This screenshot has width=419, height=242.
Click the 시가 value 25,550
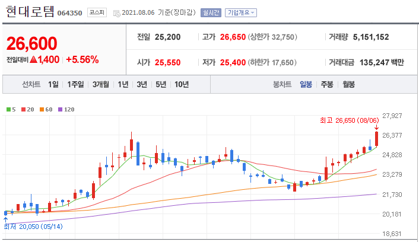[167, 62]
